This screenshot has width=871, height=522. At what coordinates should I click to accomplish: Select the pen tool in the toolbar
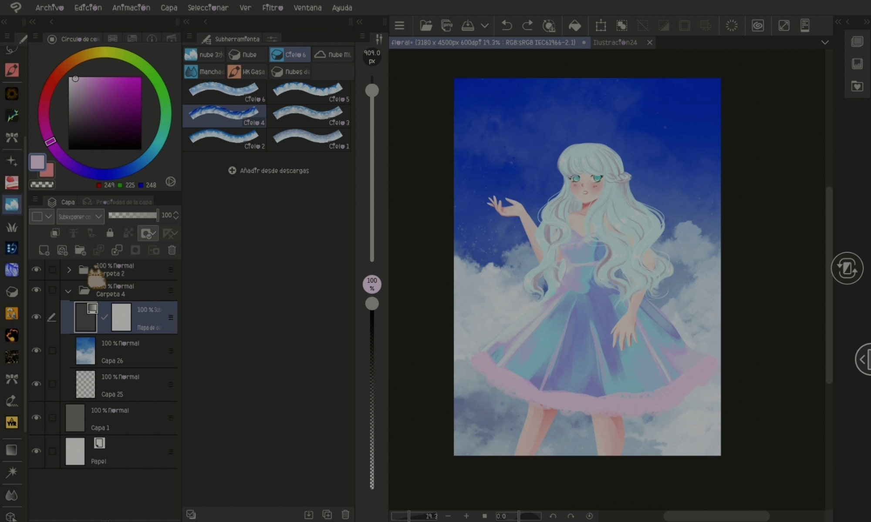(12, 70)
